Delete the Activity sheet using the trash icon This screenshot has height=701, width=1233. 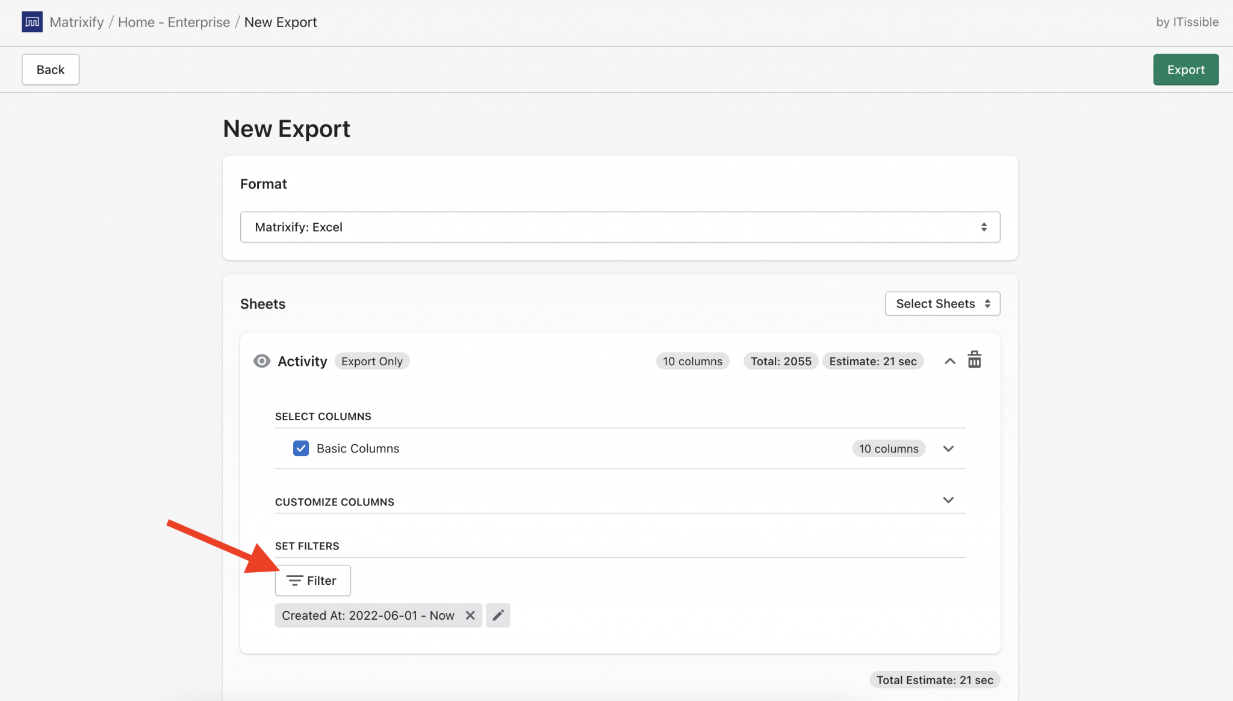point(975,360)
